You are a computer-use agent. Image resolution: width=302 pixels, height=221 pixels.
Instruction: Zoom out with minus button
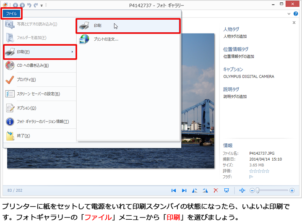pos(252,190)
